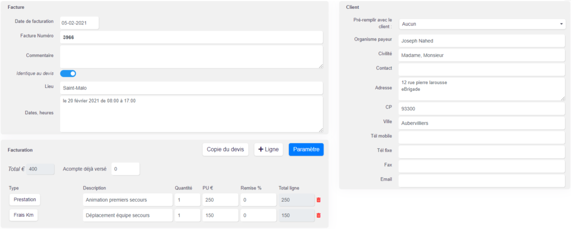Toggle the Identique au devis switch

(68, 74)
